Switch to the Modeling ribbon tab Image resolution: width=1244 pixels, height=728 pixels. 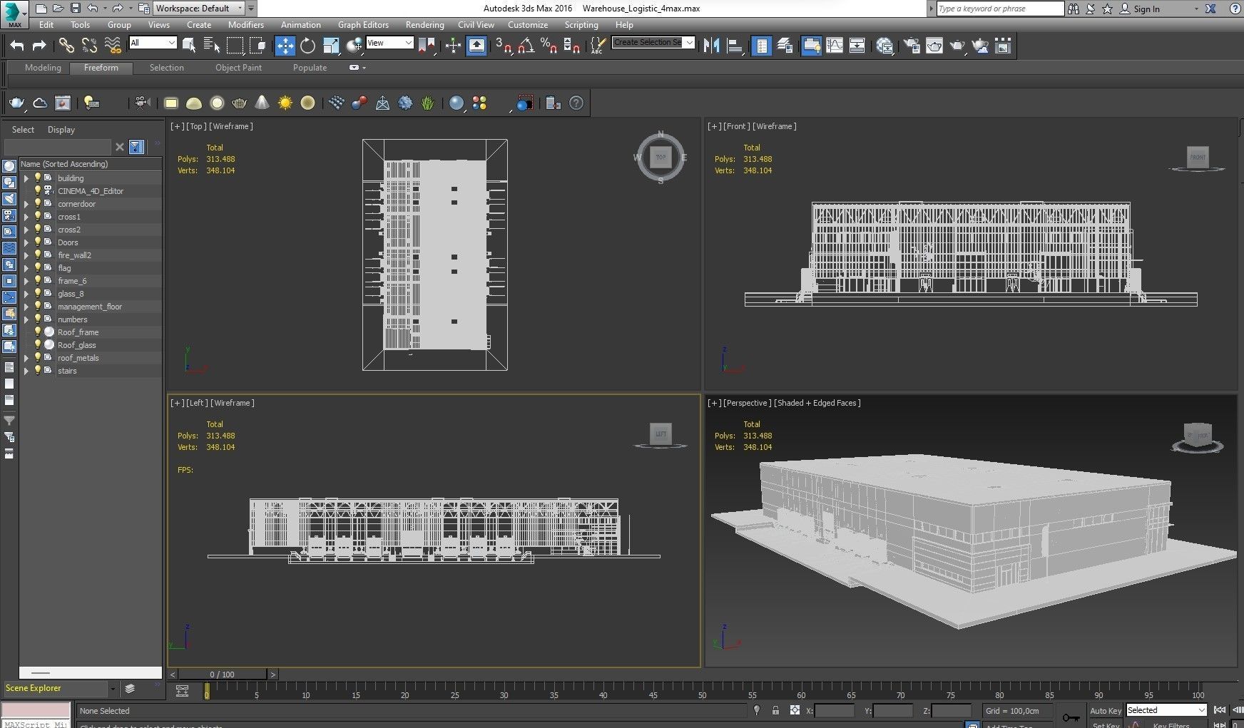pyautogui.click(x=43, y=68)
